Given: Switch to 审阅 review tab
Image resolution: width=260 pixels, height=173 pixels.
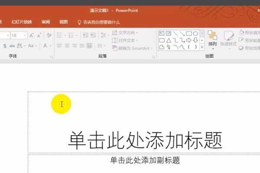Looking at the screenshot, I should click(46, 22).
